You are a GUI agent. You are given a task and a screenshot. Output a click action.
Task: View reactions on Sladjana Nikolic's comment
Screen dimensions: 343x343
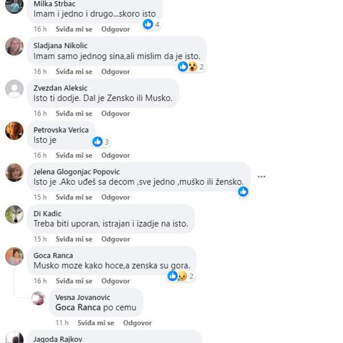click(x=191, y=66)
